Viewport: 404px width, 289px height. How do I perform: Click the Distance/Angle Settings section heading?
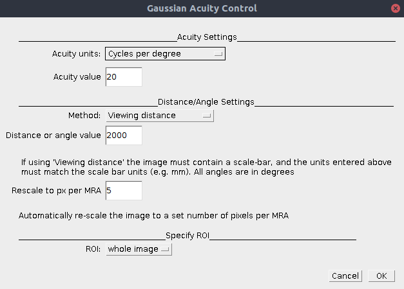click(206, 102)
